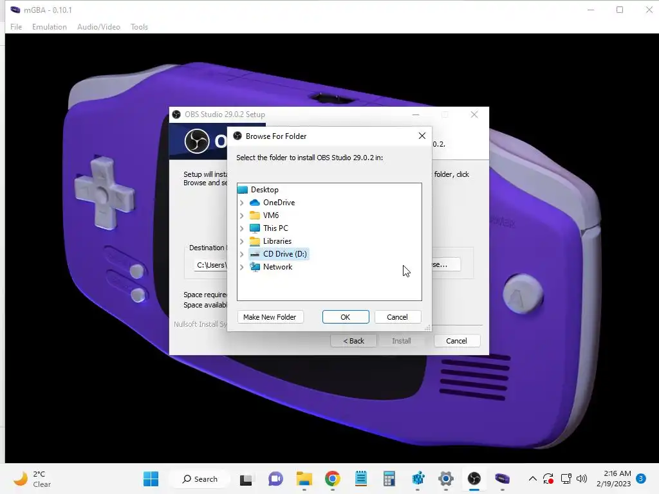This screenshot has height=494, width=659.
Task: Open volume control tray icon
Action: [x=582, y=479]
